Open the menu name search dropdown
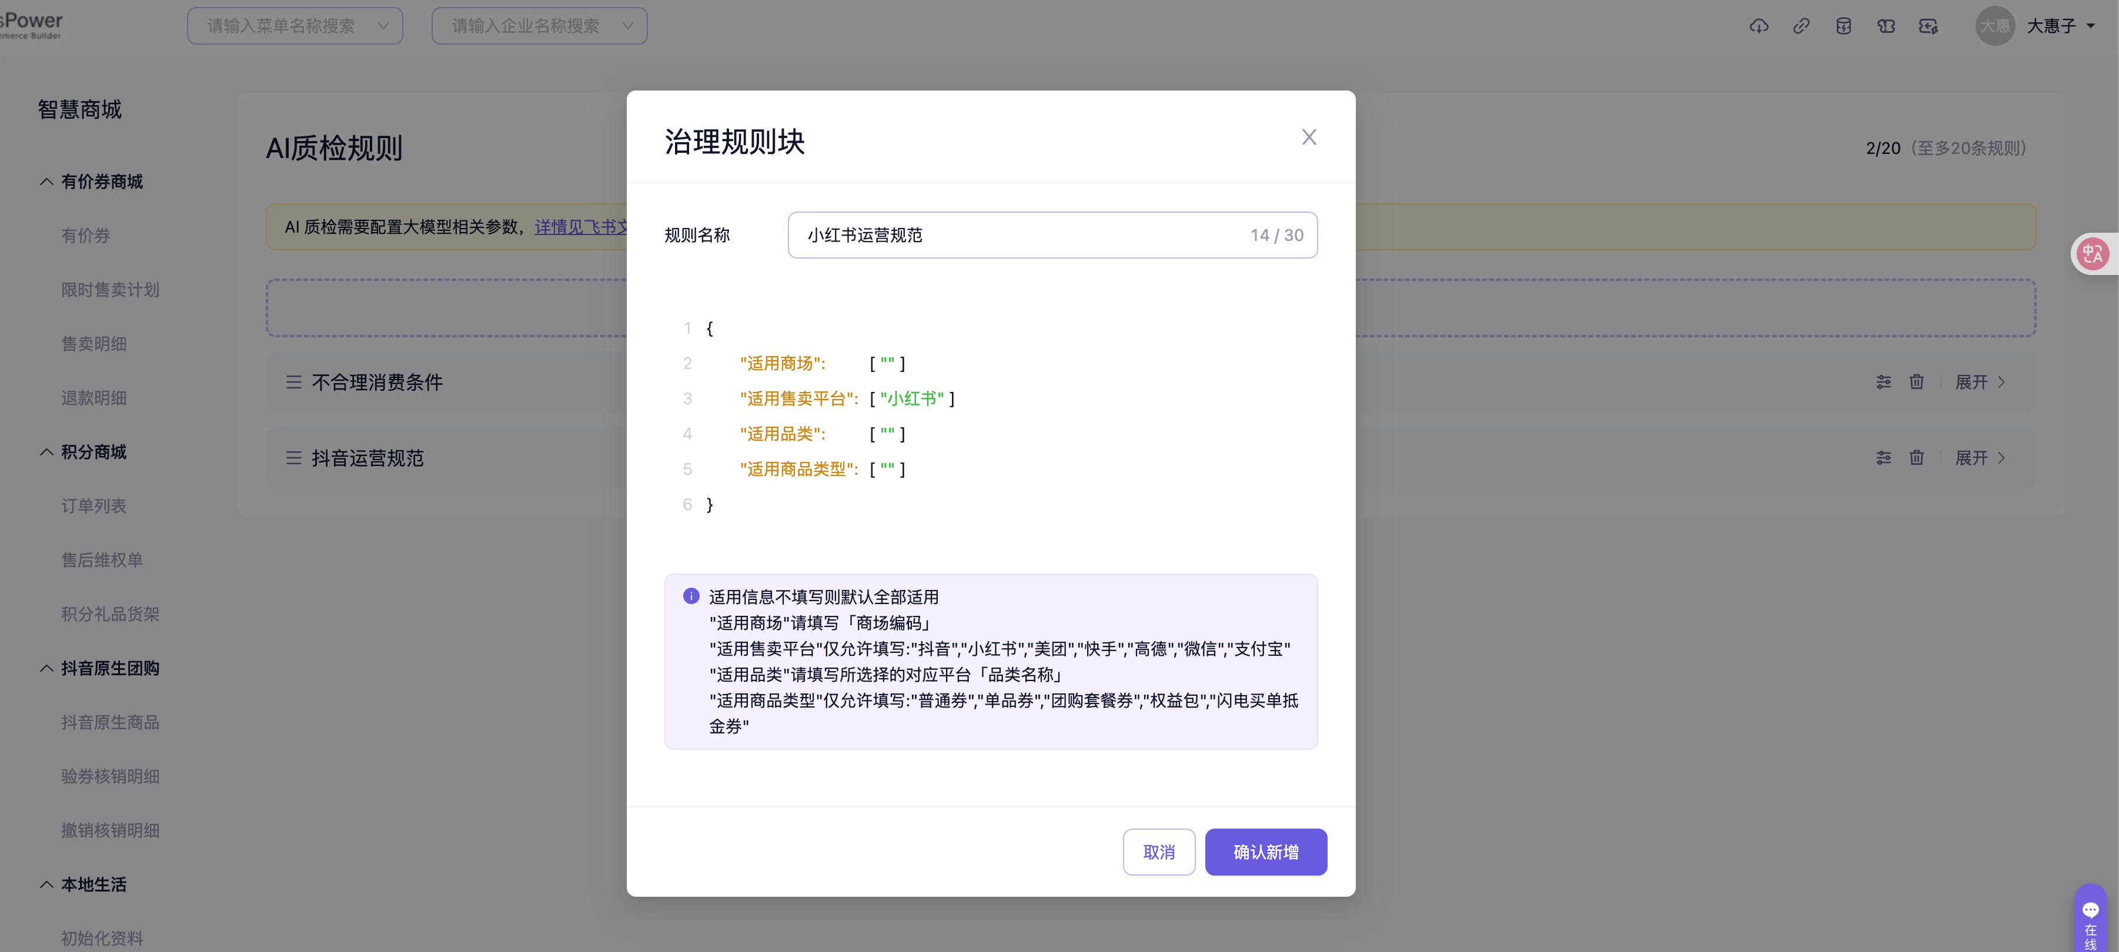 [x=295, y=26]
